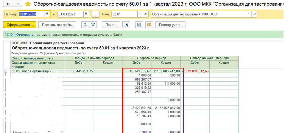This screenshot has width=288, height=133.
Task: Click the start date field 01.01.2023
Action: (x=31, y=14)
